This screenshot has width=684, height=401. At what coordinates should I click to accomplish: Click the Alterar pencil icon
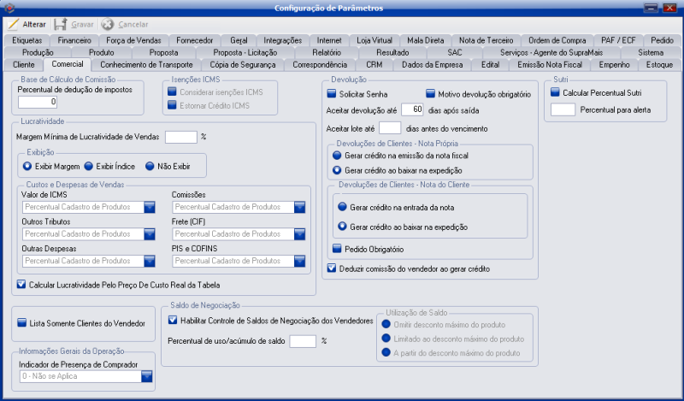pyautogui.click(x=13, y=25)
